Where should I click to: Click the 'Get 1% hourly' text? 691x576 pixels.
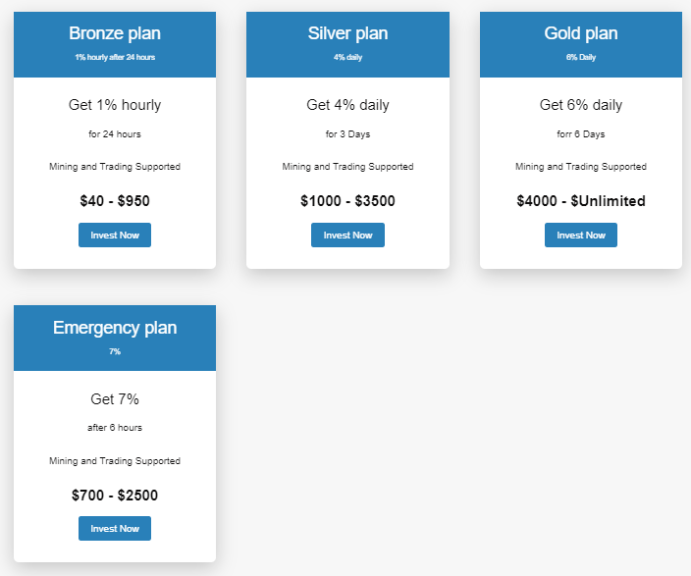tap(115, 105)
